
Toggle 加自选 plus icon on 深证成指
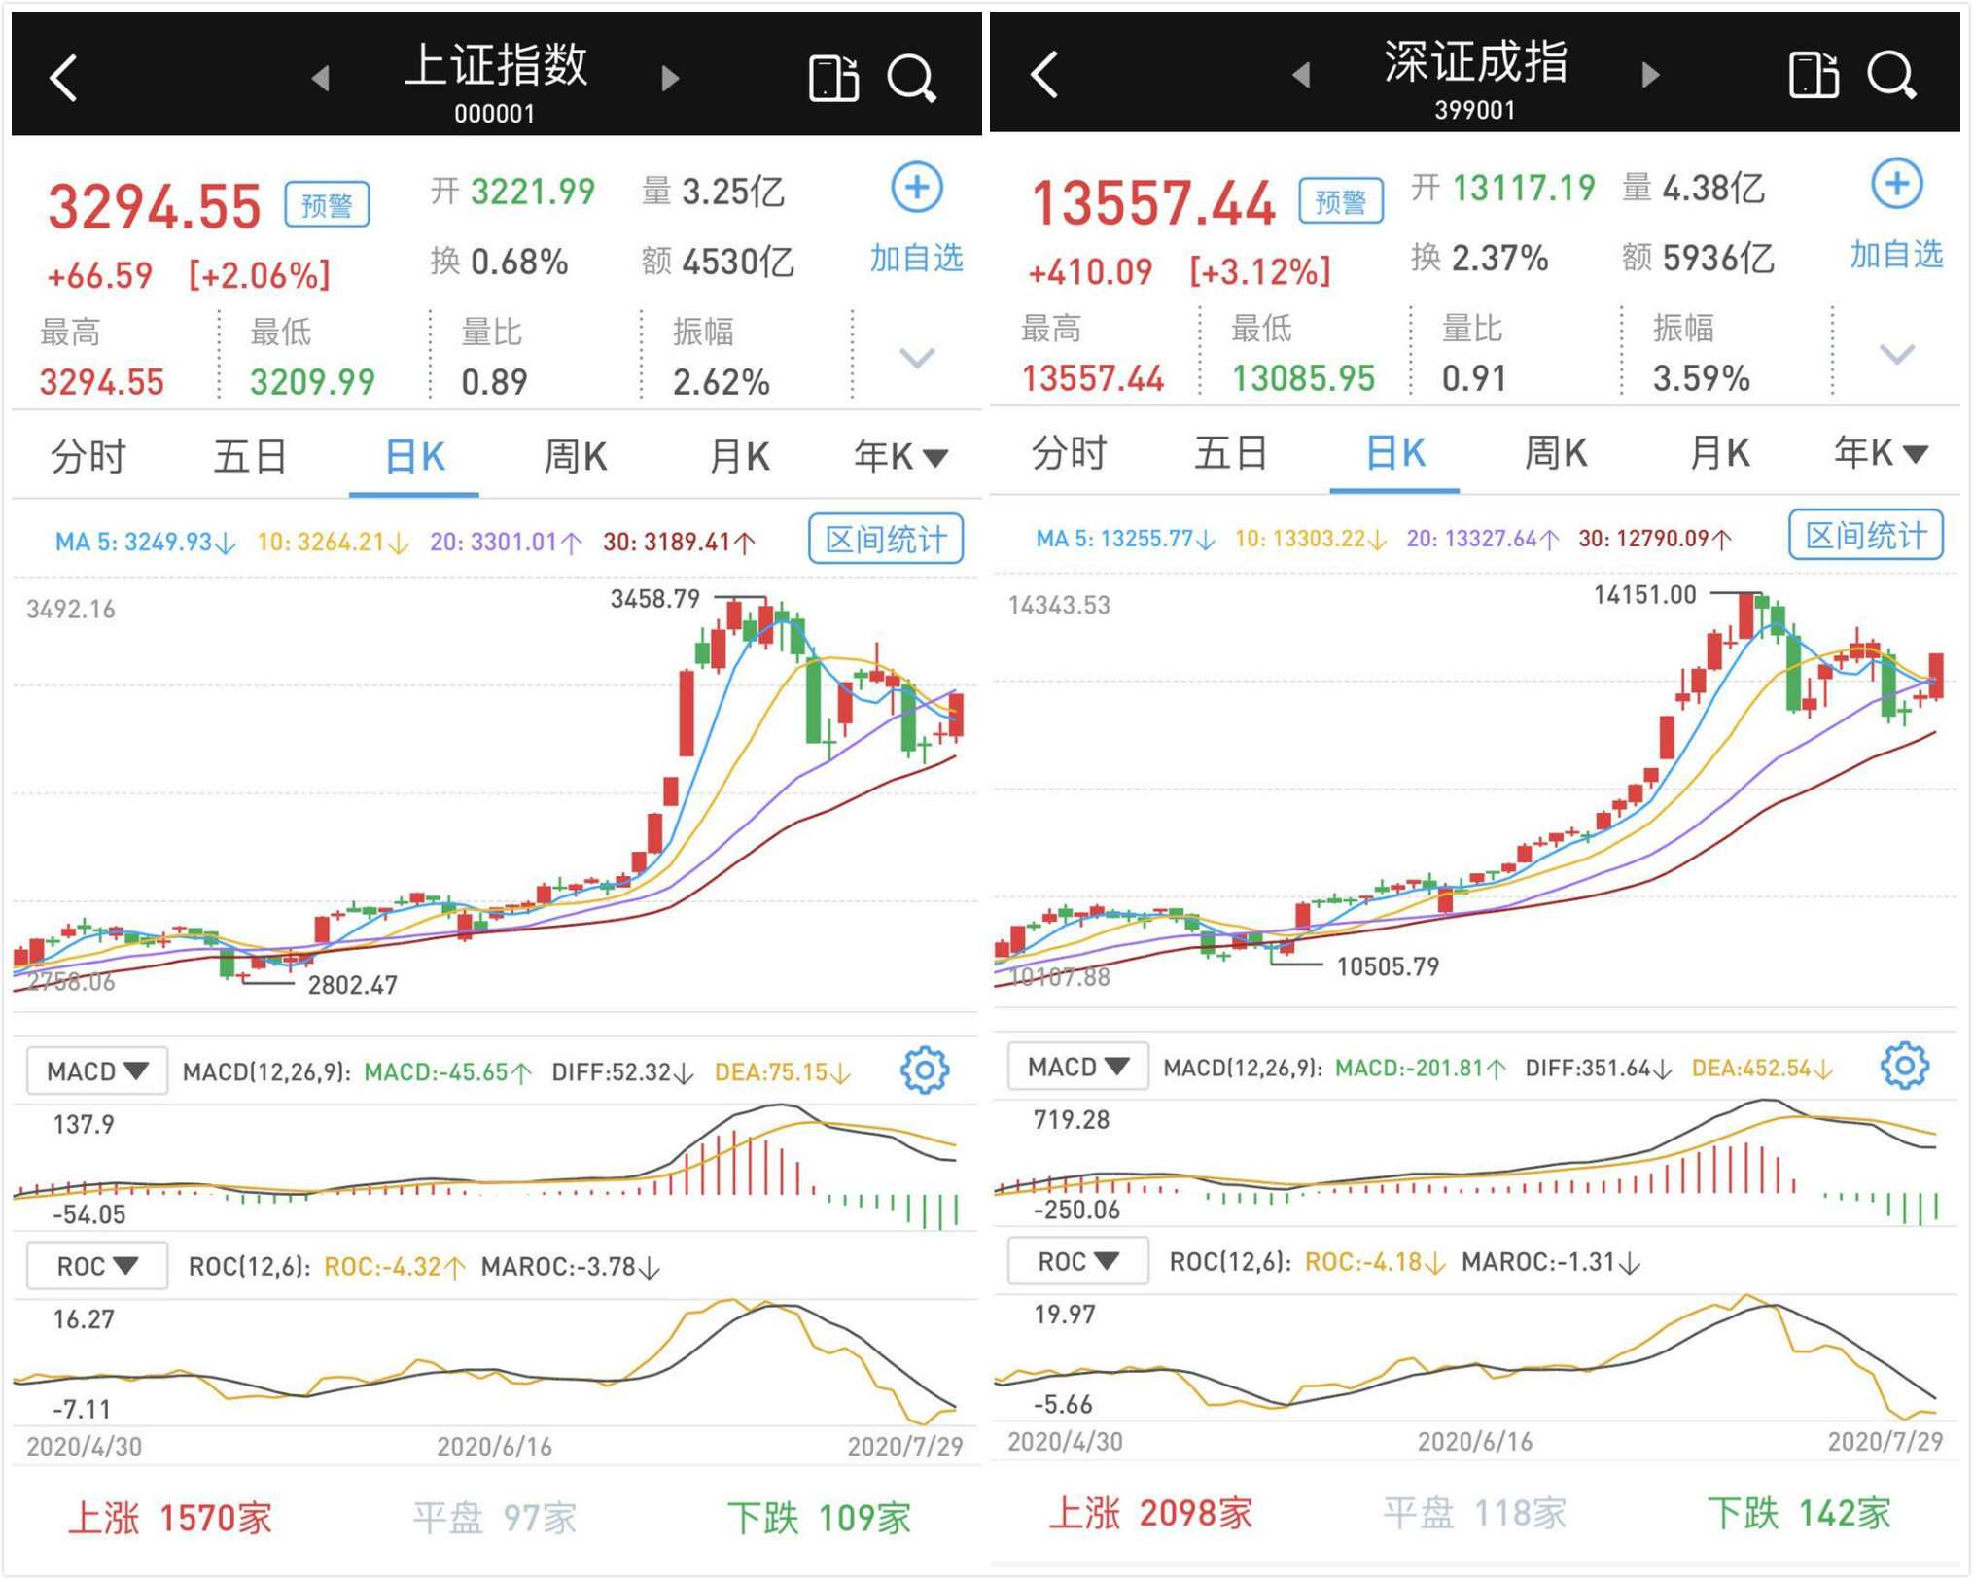pyautogui.click(x=1897, y=184)
